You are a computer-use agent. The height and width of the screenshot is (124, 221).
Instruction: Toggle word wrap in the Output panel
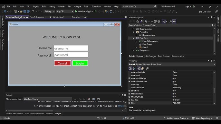[x=93, y=99]
